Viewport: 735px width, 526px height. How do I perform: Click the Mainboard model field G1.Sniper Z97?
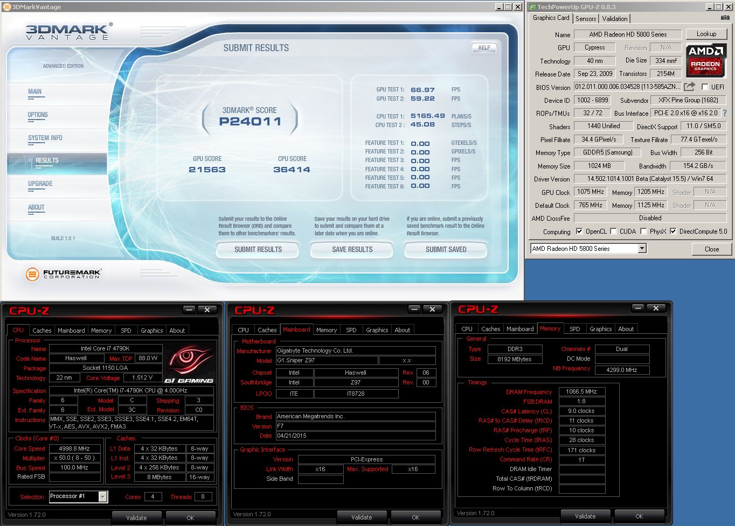pyautogui.click(x=327, y=361)
